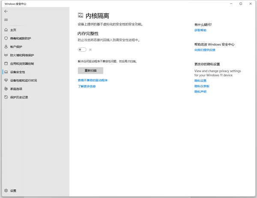Open 查看不兼容的驱动程序 link
Viewport: 257px width, 198px height.
click(x=93, y=80)
